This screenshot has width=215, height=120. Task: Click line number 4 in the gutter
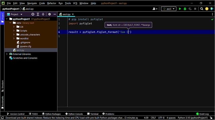59,32
